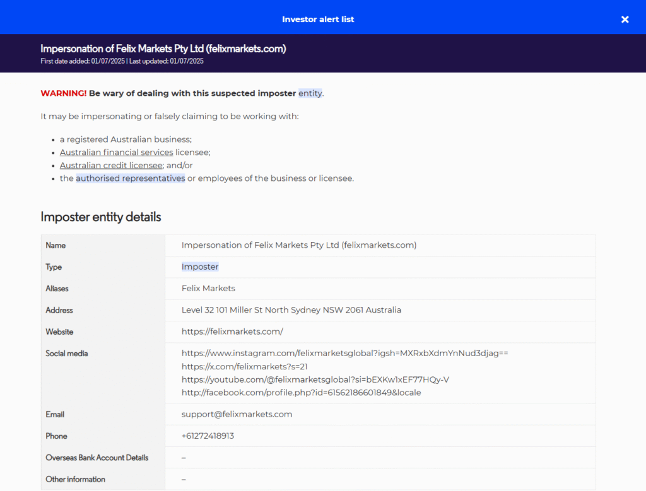This screenshot has height=491, width=646.
Task: Click the Overseas Bank Account Details label
Action: (x=97, y=458)
